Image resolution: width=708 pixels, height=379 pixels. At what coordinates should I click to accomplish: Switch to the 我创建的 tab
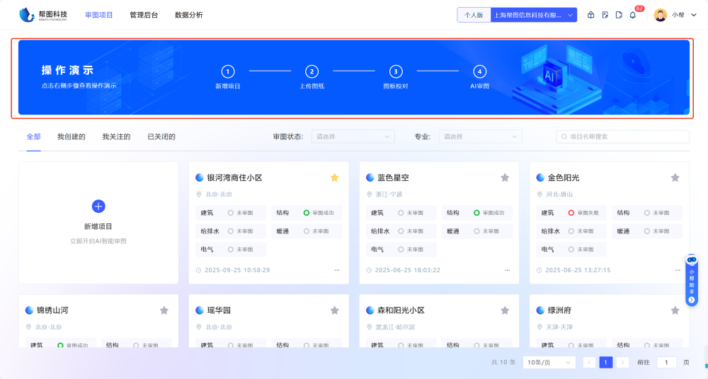click(72, 136)
